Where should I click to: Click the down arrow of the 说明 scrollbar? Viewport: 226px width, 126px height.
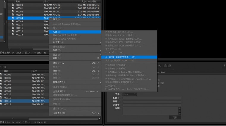pyautogui.click(x=180, y=114)
